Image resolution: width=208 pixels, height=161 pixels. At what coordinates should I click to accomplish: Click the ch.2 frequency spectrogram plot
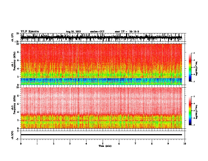point(101,108)
